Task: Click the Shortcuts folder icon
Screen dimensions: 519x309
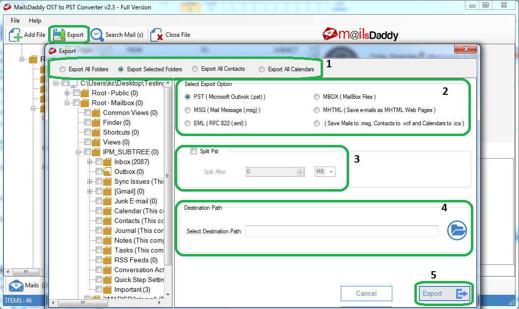Action: pos(96,133)
